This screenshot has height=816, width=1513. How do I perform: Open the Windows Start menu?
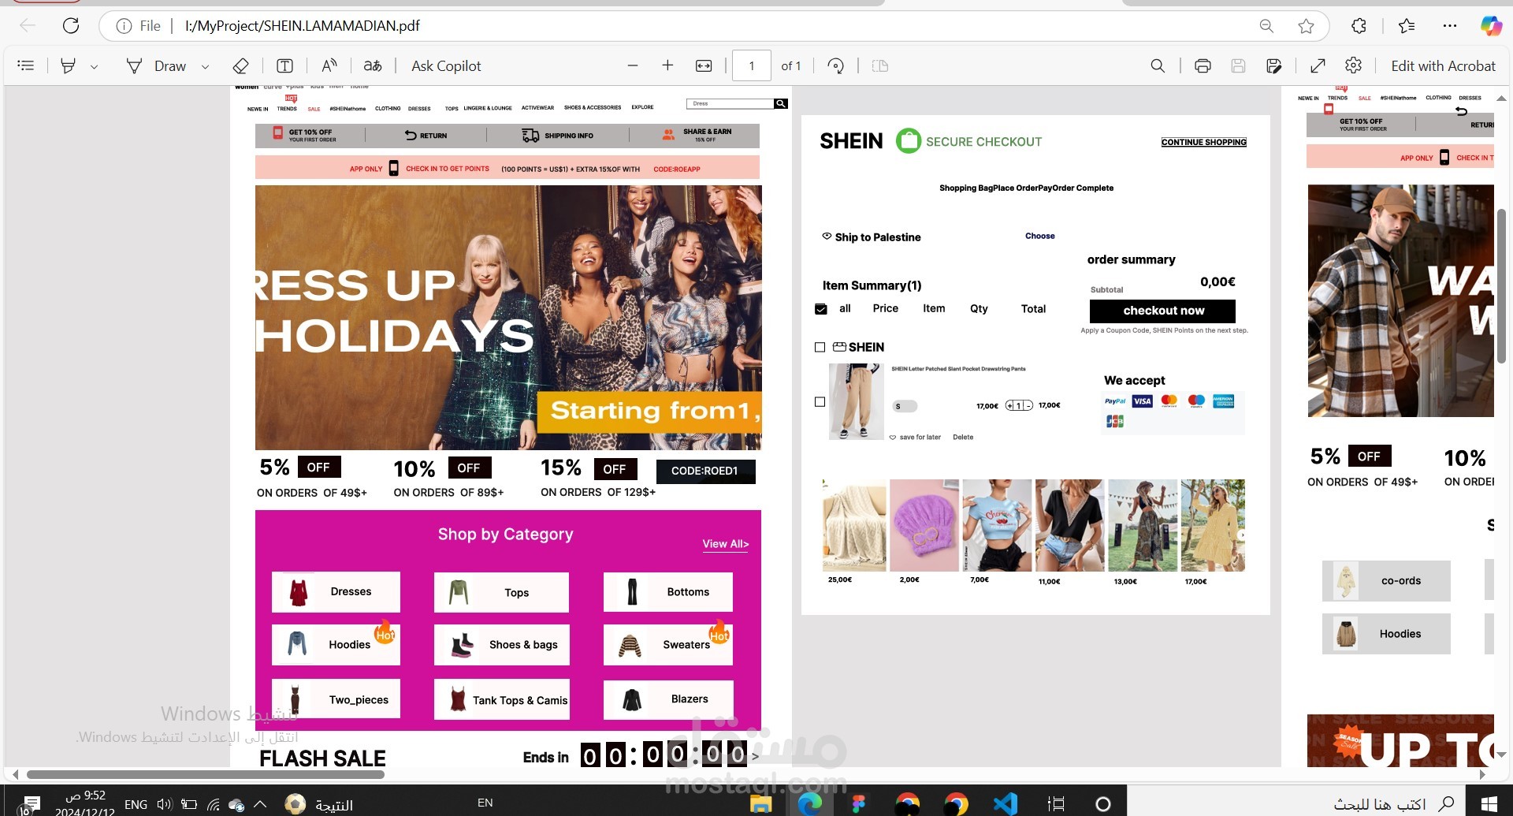(1489, 804)
